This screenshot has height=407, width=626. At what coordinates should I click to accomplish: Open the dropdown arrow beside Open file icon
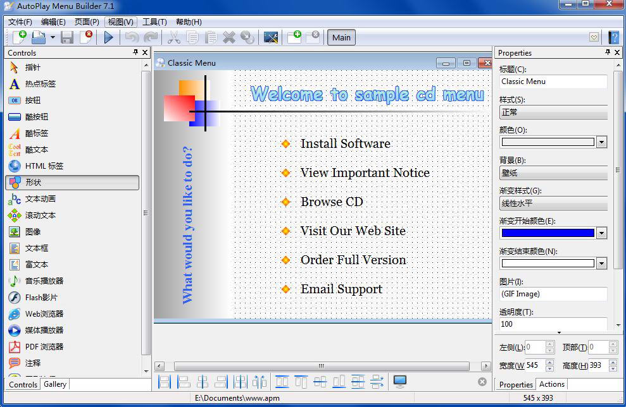click(x=53, y=37)
